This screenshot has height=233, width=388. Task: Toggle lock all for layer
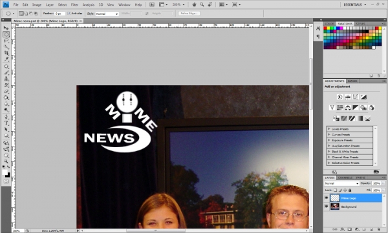(350, 190)
